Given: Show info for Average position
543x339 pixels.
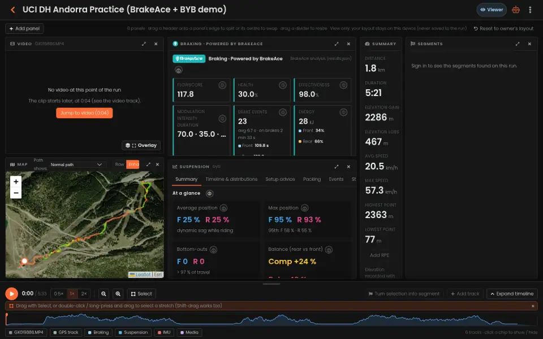Looking at the screenshot, I should pyautogui.click(x=224, y=208).
